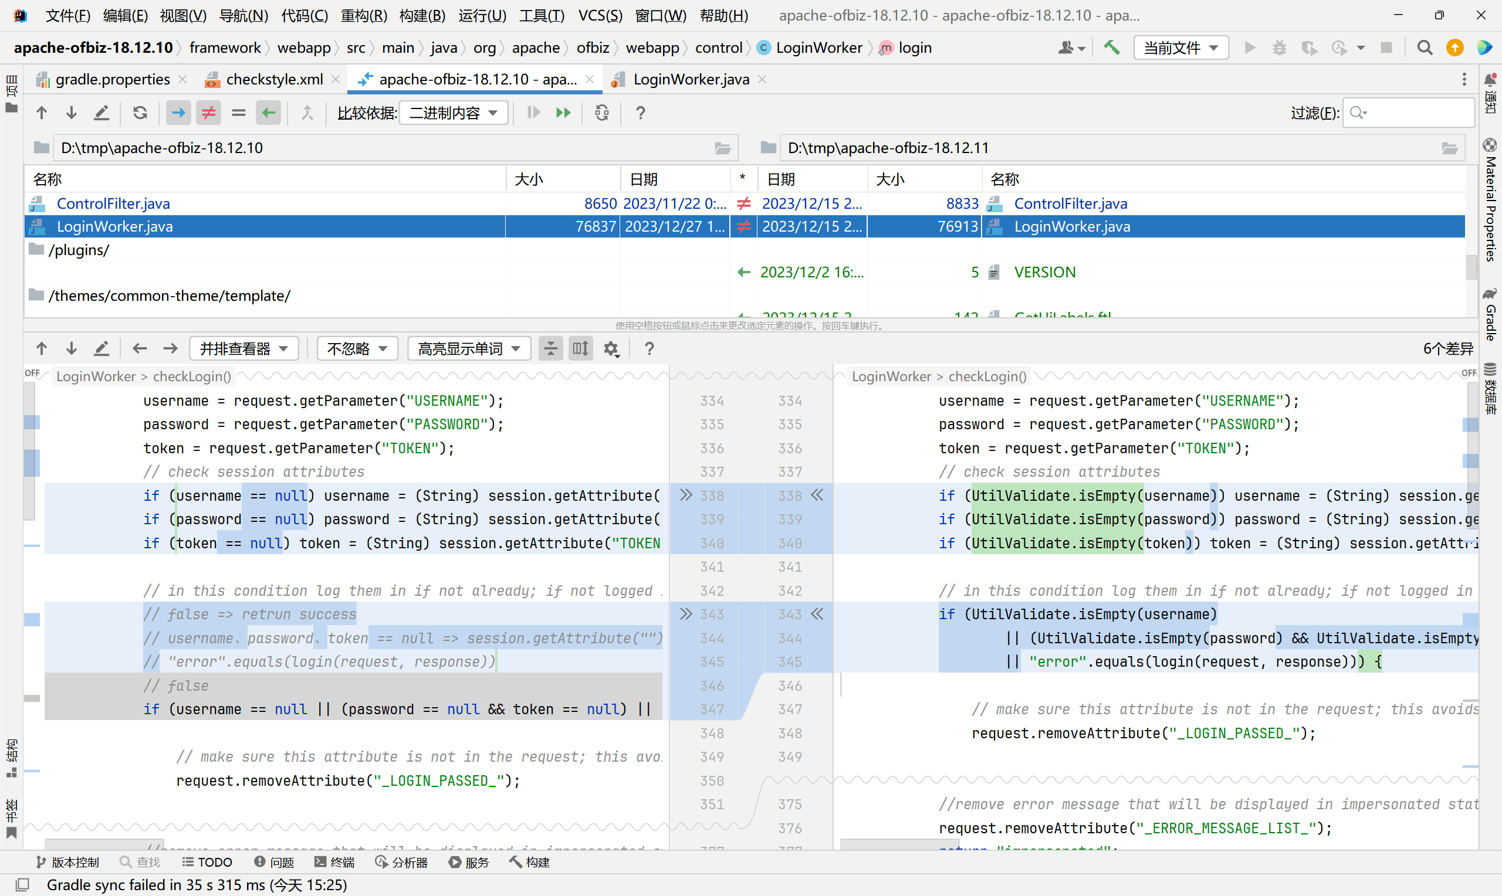Toggle show equal files filter
This screenshot has height=896, width=1502.
click(239, 113)
